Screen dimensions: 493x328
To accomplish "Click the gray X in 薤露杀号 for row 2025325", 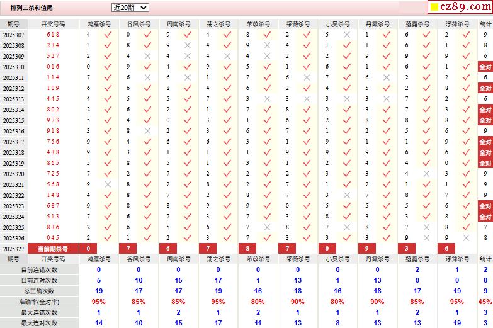I will click(x=426, y=227).
